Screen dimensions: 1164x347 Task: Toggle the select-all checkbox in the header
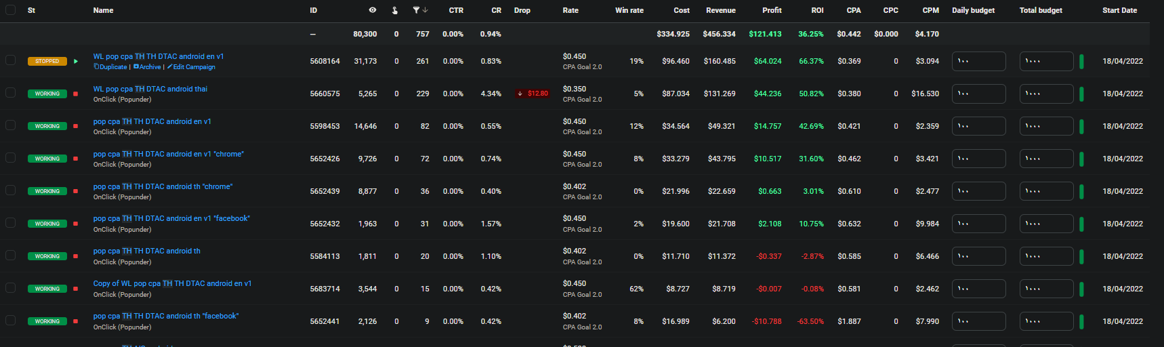[x=10, y=10]
